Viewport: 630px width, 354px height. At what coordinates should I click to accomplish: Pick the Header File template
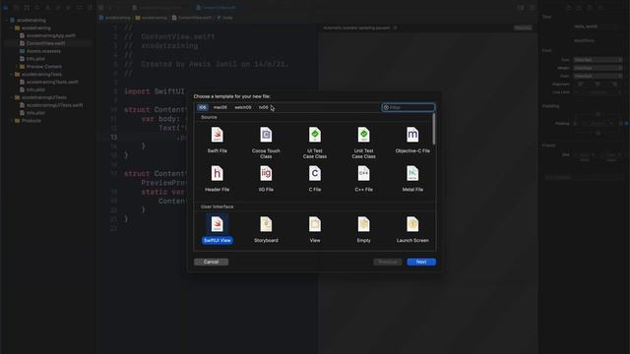[x=217, y=179]
